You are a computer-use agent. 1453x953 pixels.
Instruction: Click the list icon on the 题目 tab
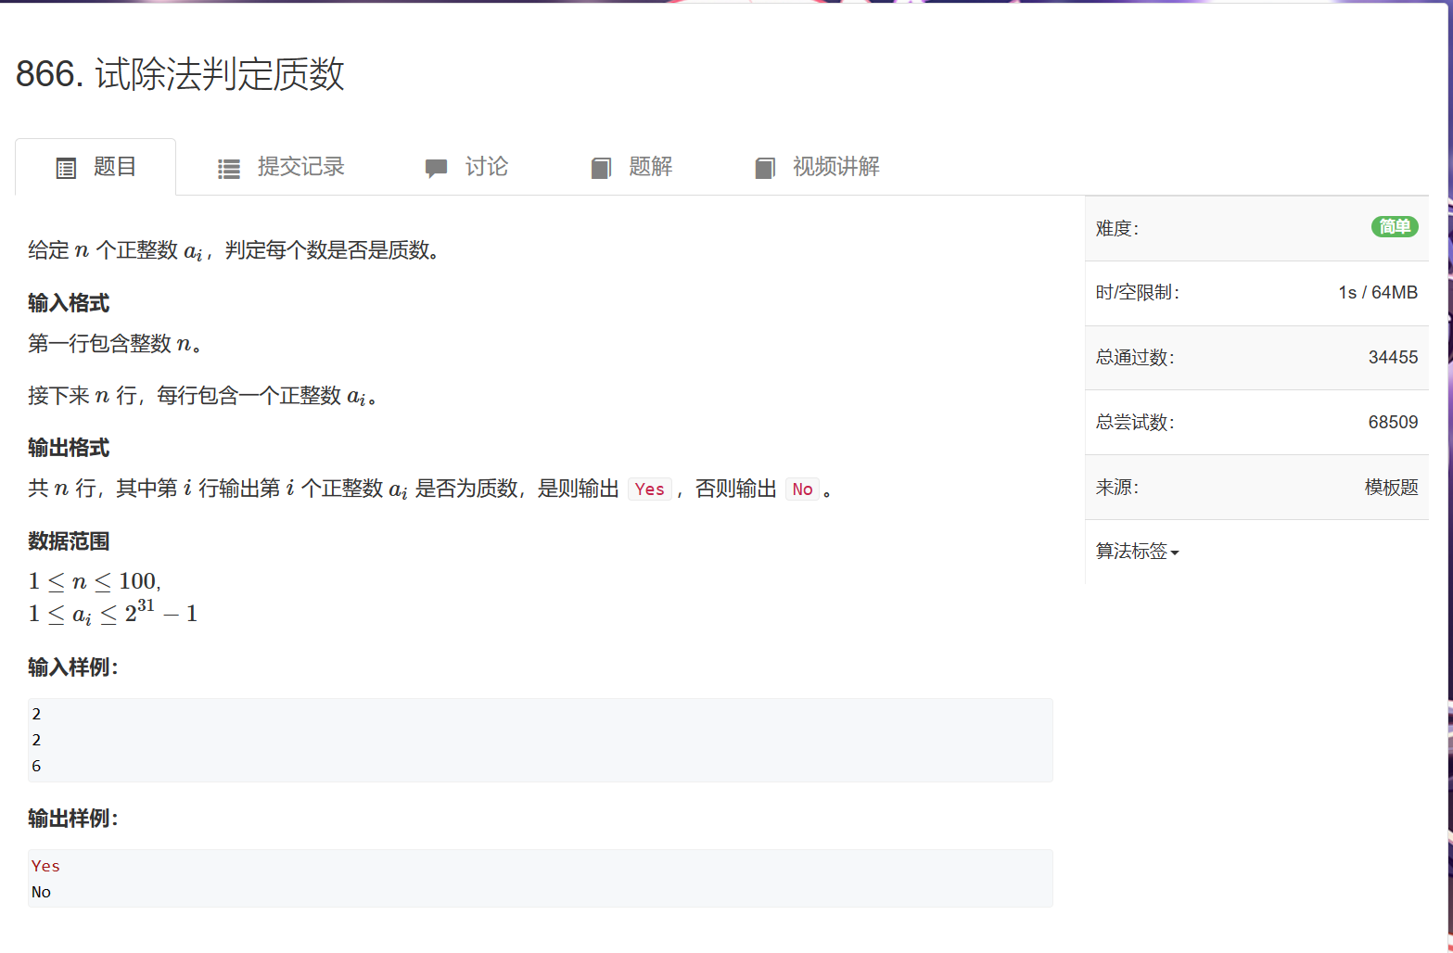coord(66,168)
